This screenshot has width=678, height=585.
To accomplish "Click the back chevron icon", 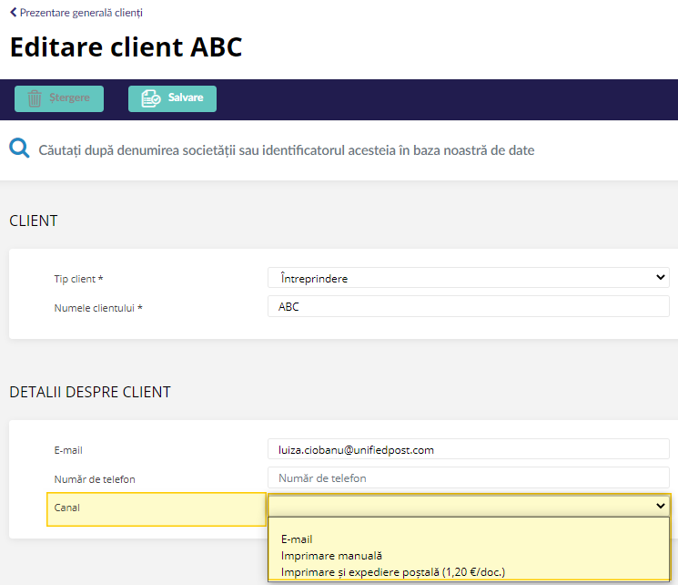I will pos(14,13).
